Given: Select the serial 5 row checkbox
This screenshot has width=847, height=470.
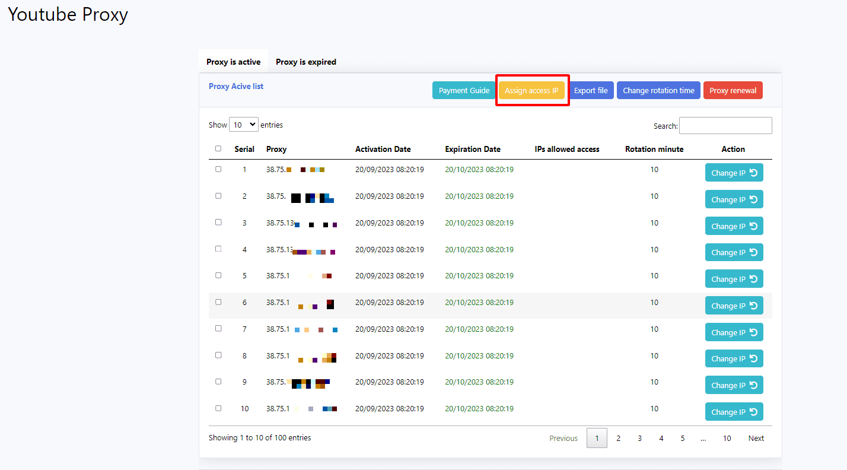Looking at the screenshot, I should pyautogui.click(x=218, y=275).
